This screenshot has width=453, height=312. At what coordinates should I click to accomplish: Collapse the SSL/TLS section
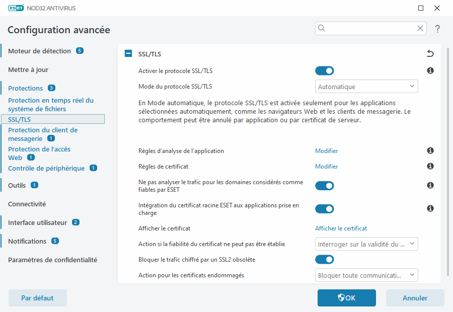click(x=128, y=53)
